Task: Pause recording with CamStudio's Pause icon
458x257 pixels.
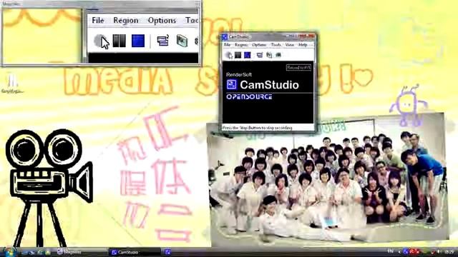Action: [x=238, y=55]
